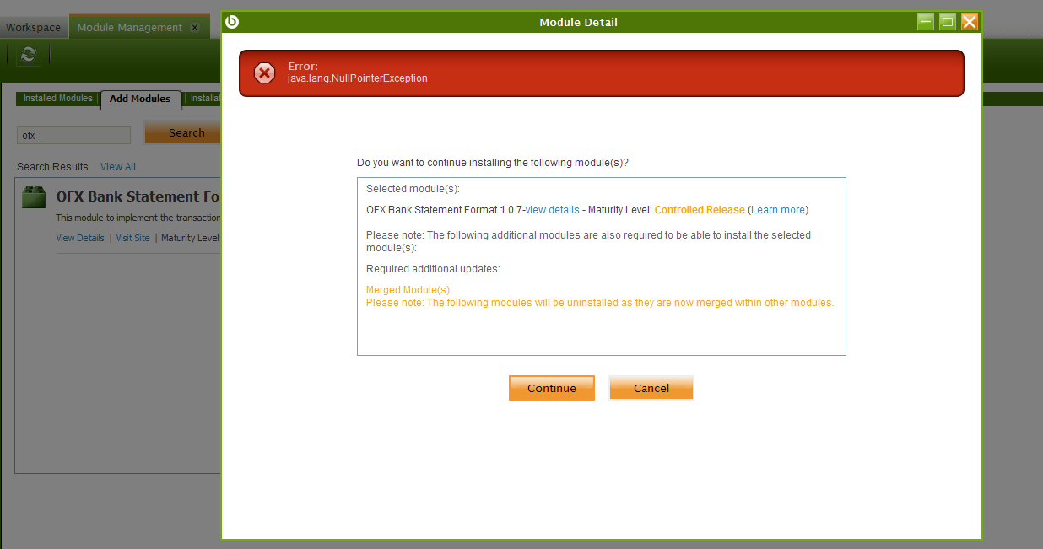
Task: Switch to the Workspace tab
Action: (x=34, y=28)
